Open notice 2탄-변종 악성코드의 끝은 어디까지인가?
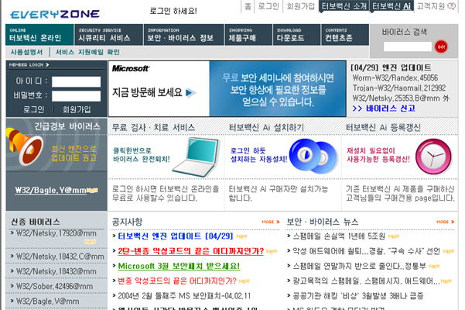465x310 pixels. coord(190,252)
